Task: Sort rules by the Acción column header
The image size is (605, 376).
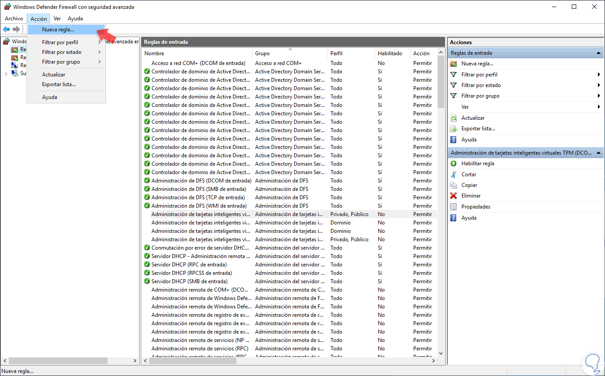Action: coord(423,53)
